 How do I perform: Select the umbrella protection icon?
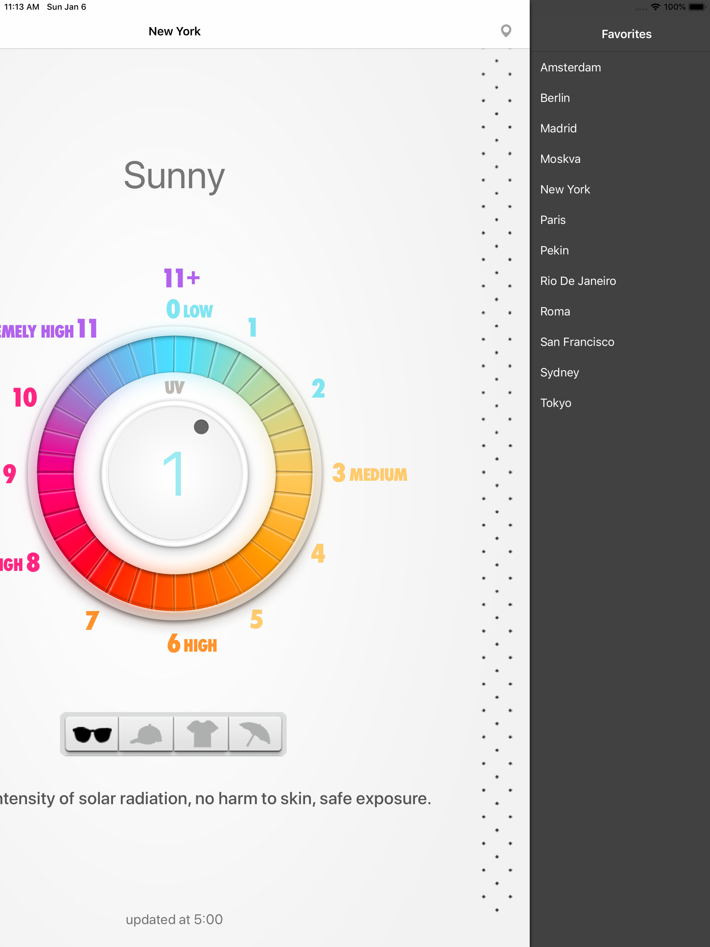click(255, 734)
